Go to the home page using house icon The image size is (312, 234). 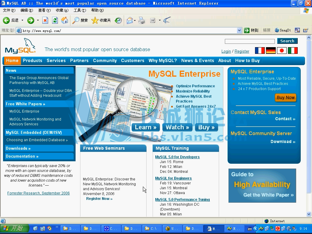pos(65,20)
